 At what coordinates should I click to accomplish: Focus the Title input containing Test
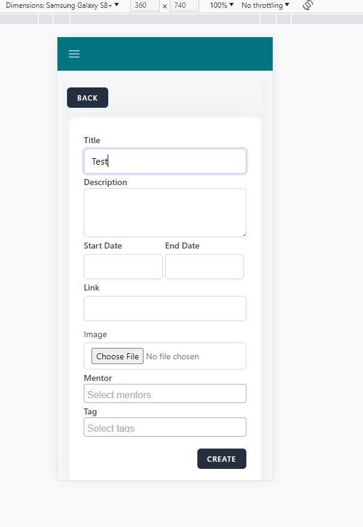coord(165,161)
